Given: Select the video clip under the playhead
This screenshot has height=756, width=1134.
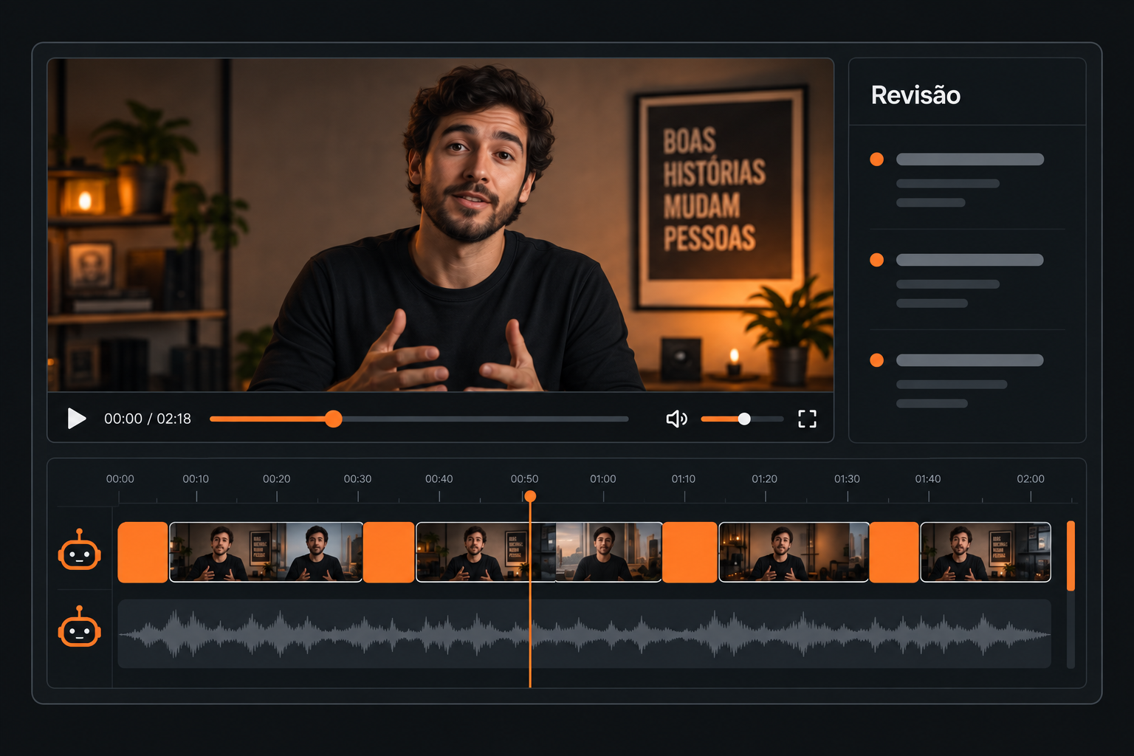Looking at the screenshot, I should [539, 552].
